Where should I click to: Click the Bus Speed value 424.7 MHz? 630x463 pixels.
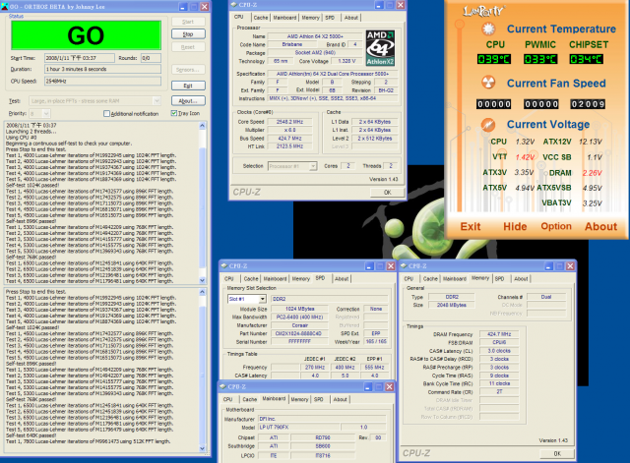[x=289, y=138]
